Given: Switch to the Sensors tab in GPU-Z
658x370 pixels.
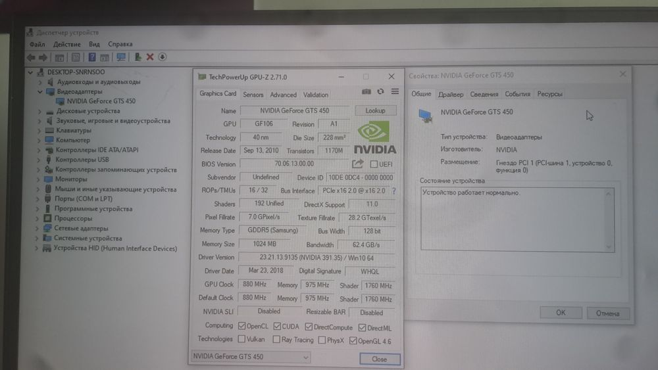Looking at the screenshot, I should [253, 95].
